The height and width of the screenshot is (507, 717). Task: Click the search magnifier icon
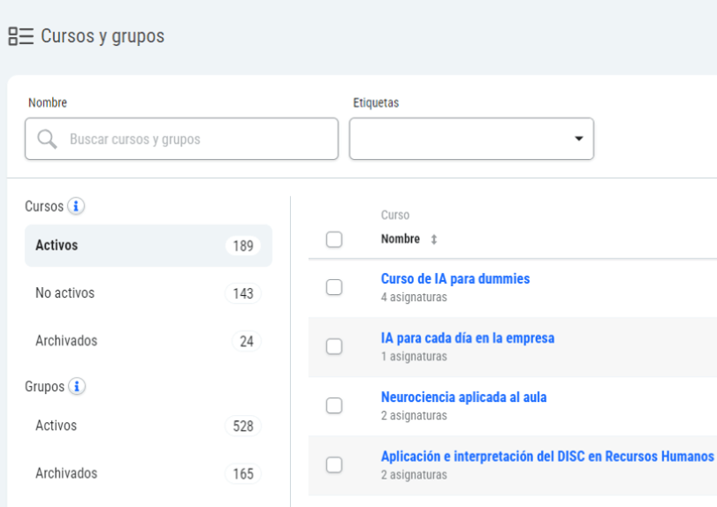[x=48, y=140]
